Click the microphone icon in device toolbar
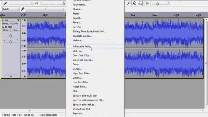 coord(22,9)
